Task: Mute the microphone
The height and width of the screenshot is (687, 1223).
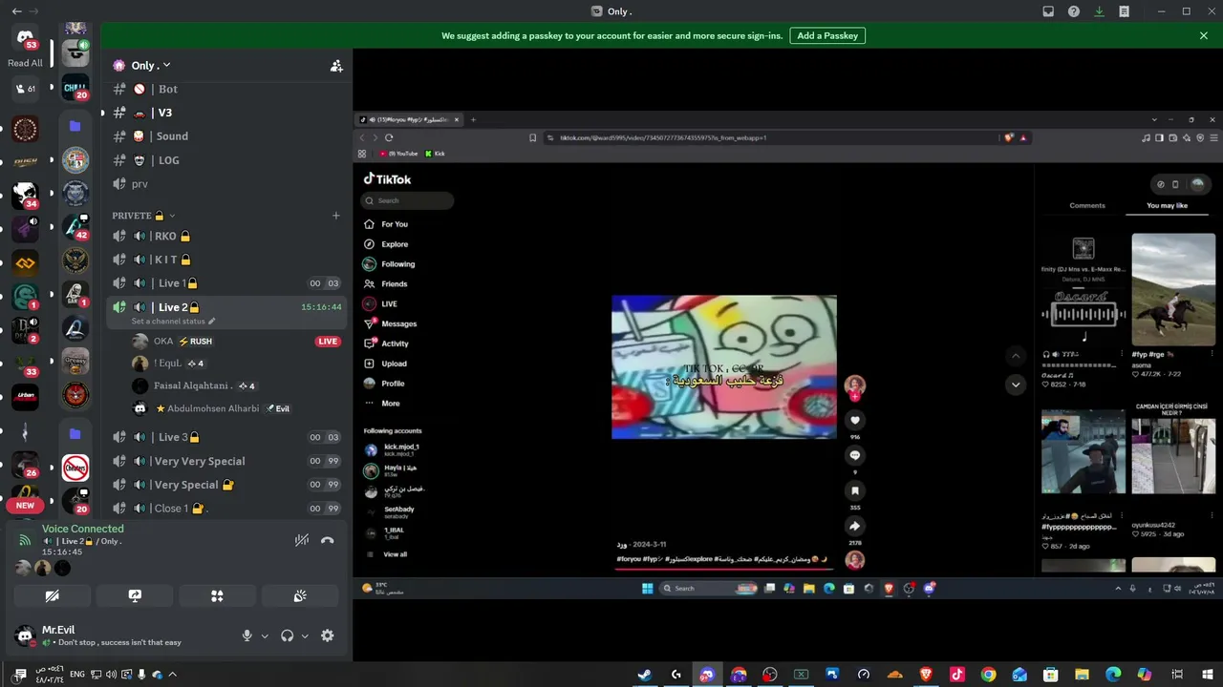Action: (247, 635)
